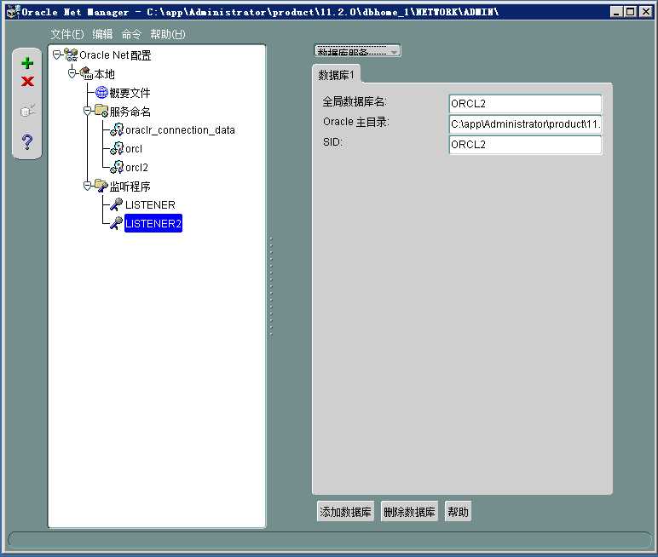Click the Oracle Net Manager title bar icon

(13, 12)
